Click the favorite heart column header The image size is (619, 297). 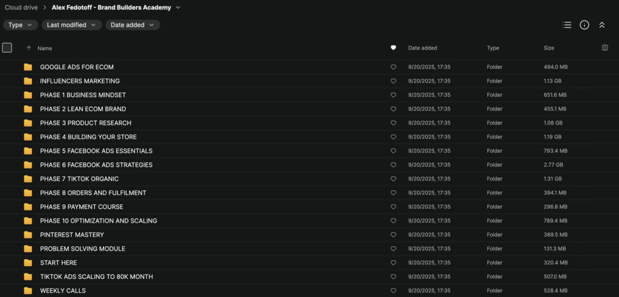[x=393, y=48]
